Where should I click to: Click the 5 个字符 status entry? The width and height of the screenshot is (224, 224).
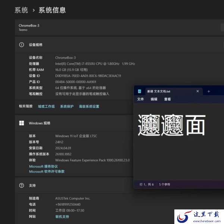(x=164, y=184)
